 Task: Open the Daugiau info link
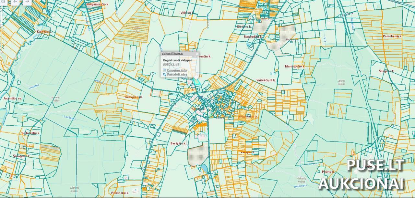[x=177, y=70]
